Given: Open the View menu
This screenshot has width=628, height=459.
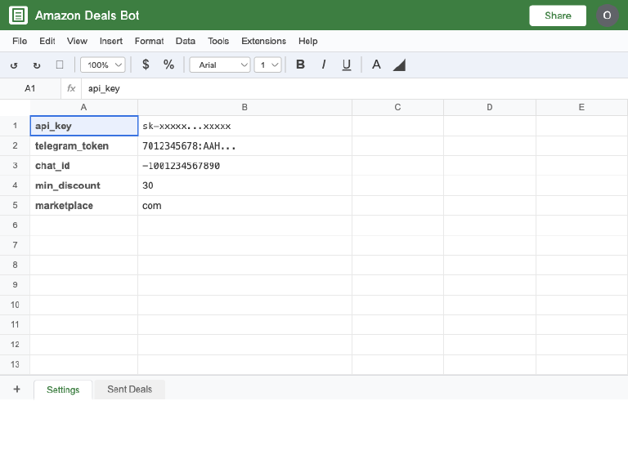Looking at the screenshot, I should (77, 41).
